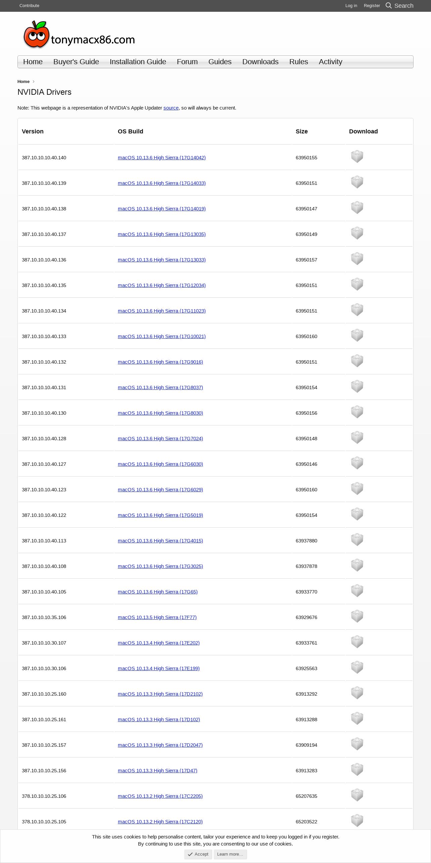Download package for version 387.10.10.10.40.113

pos(357,540)
